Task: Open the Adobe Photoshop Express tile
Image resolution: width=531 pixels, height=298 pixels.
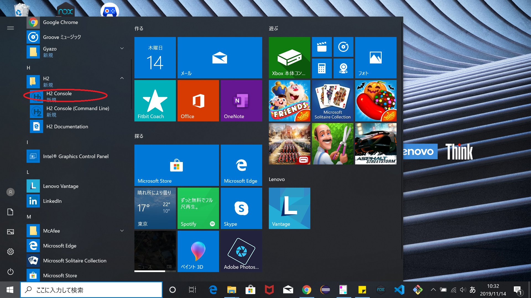Action: 241,251
